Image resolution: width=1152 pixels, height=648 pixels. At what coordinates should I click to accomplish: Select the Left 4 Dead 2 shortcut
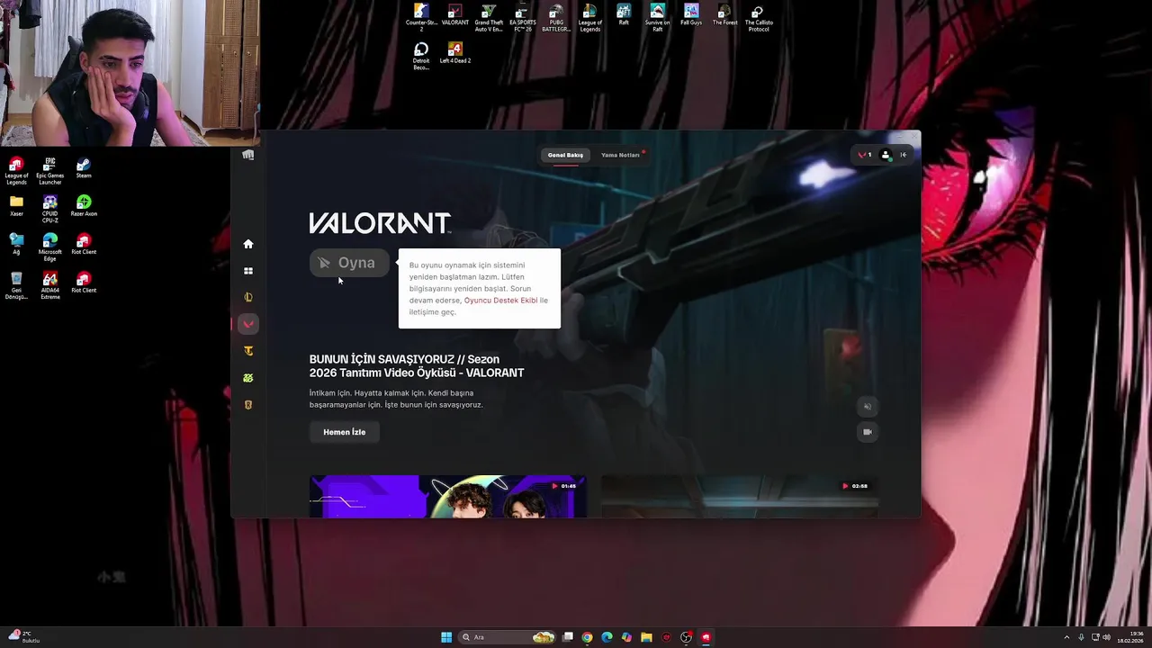[455, 53]
